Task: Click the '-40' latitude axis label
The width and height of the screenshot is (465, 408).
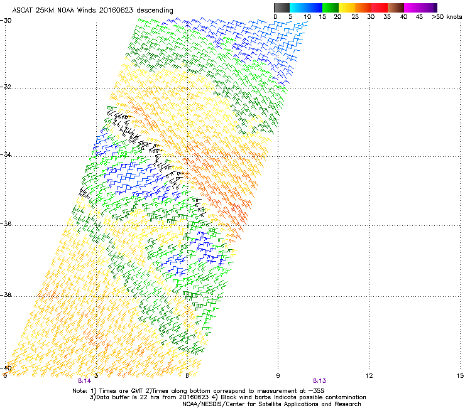Action: tap(6, 368)
